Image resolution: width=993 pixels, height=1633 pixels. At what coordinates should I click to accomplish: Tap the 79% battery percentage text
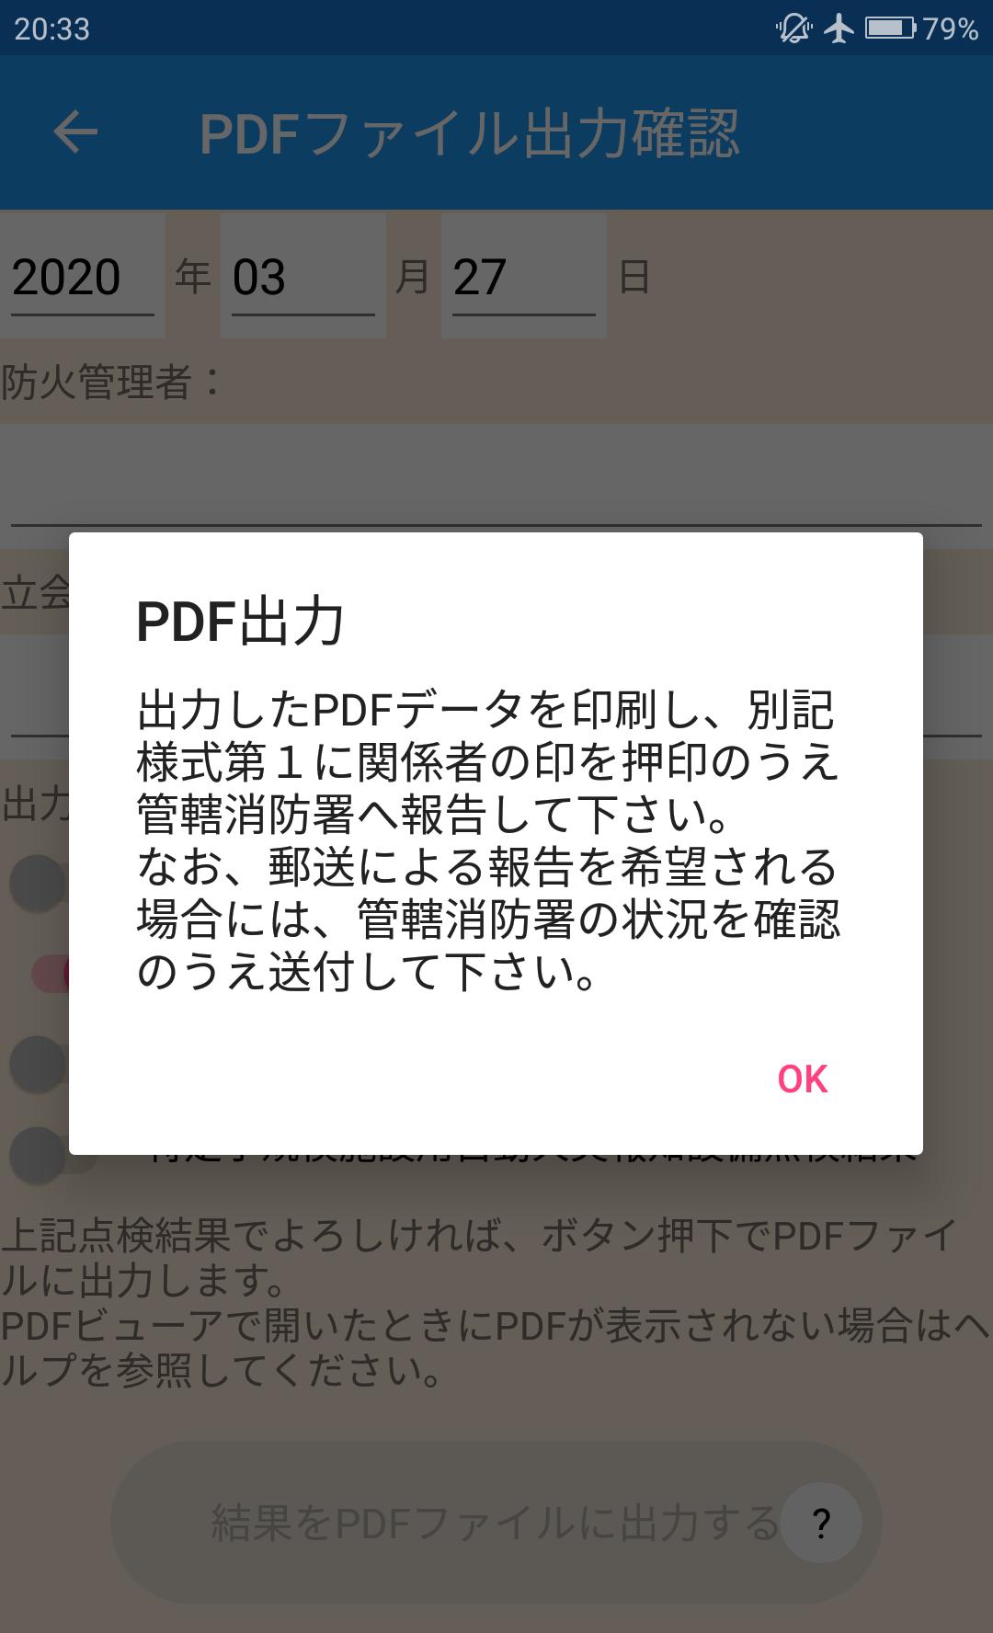point(951,29)
